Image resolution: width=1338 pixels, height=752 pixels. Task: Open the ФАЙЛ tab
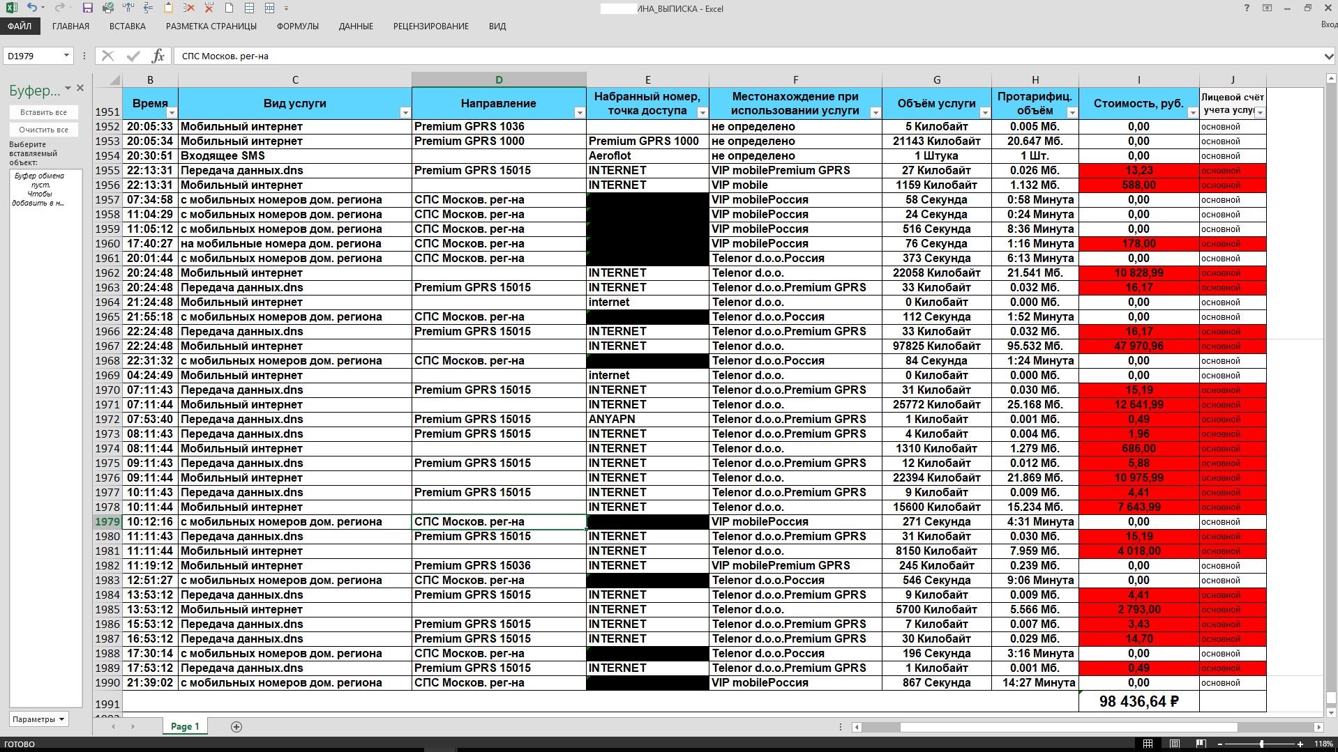(20, 26)
